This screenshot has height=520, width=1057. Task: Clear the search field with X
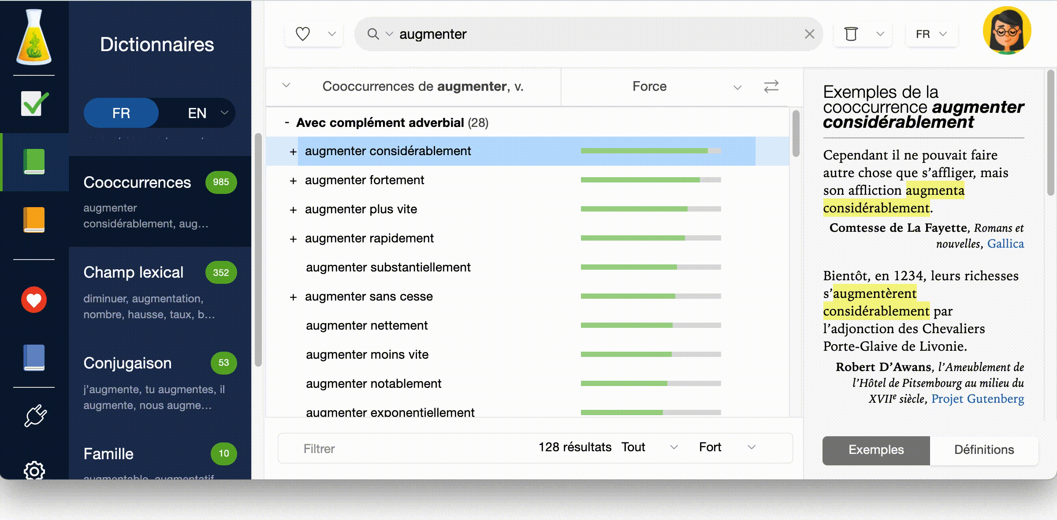coord(809,34)
